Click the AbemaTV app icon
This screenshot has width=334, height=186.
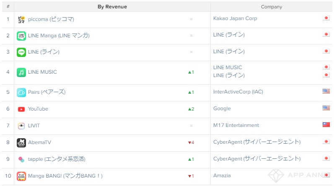pos(21,142)
